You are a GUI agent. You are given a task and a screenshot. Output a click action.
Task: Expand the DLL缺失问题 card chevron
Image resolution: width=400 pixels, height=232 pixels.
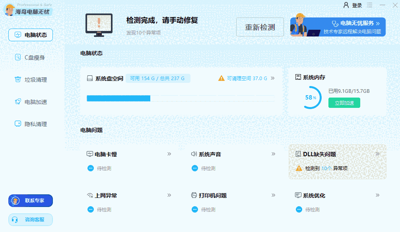(x=377, y=153)
